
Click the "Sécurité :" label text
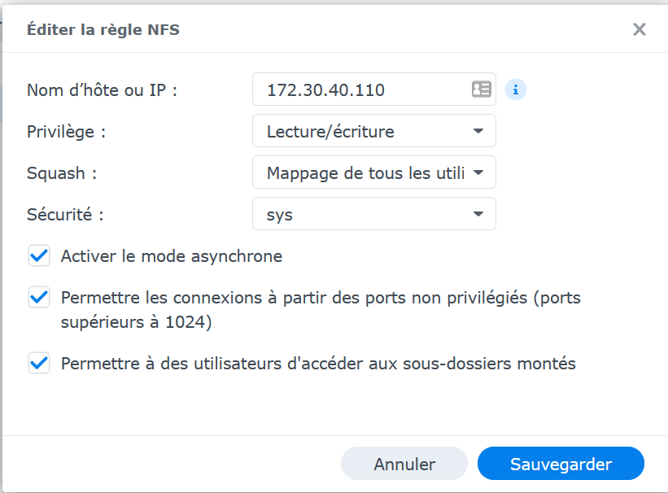pyautogui.click(x=65, y=215)
